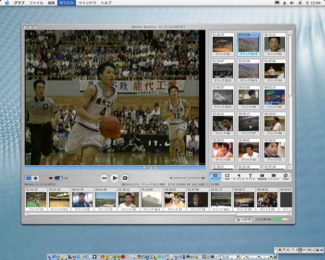This screenshot has height=260, width=325.
Task: Click the clock showing 日 13:04
Action: [x=313, y=3]
